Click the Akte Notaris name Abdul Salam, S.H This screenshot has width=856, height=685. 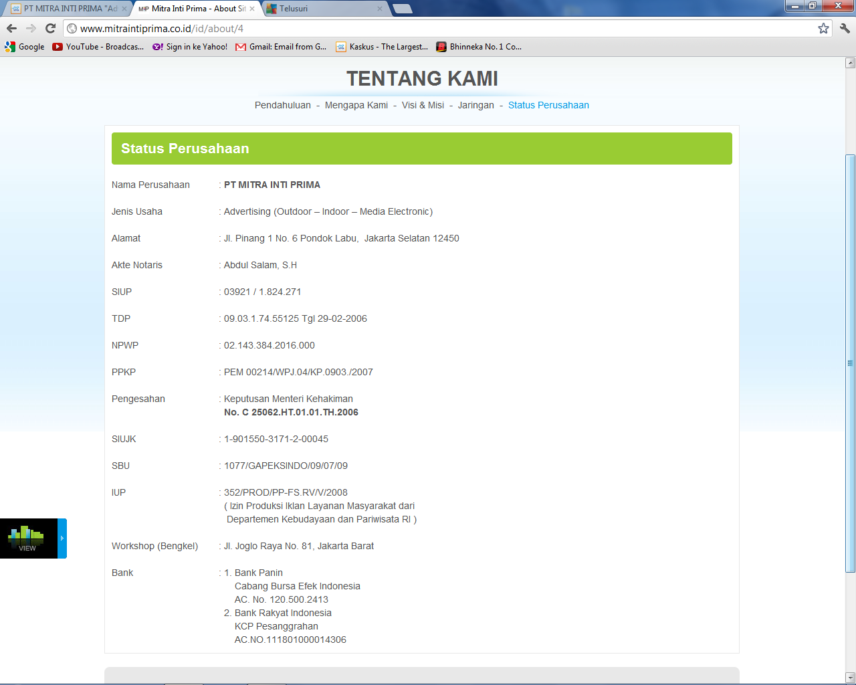coord(260,265)
